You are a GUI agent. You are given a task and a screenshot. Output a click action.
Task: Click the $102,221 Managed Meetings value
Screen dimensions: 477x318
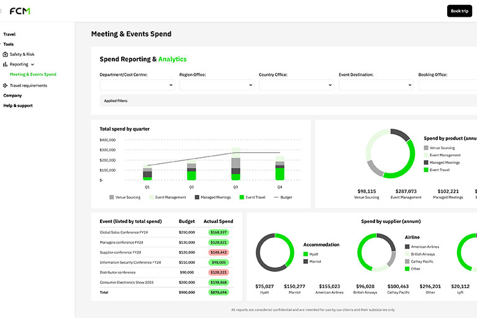[448, 191]
